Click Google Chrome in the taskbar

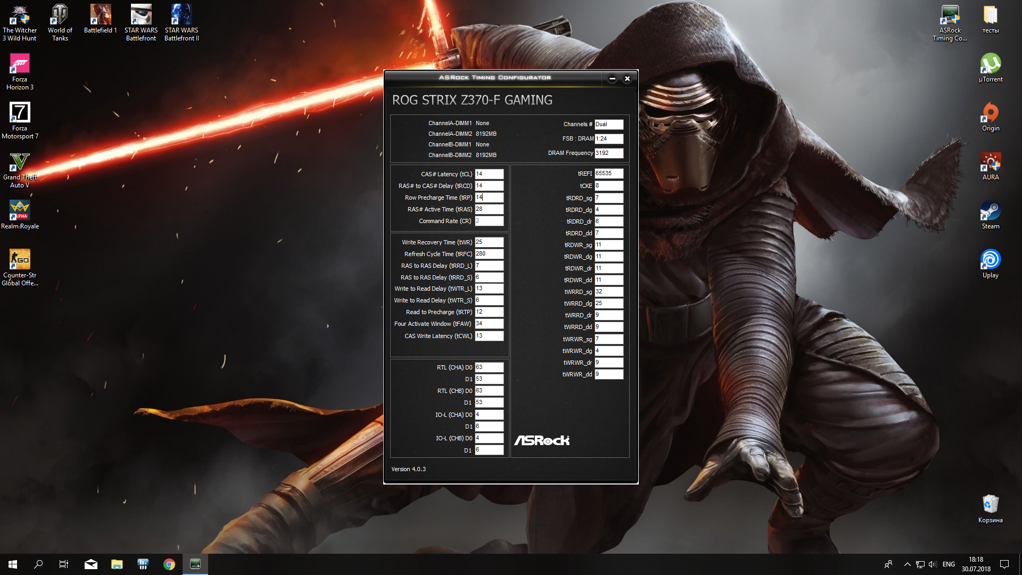(x=169, y=564)
